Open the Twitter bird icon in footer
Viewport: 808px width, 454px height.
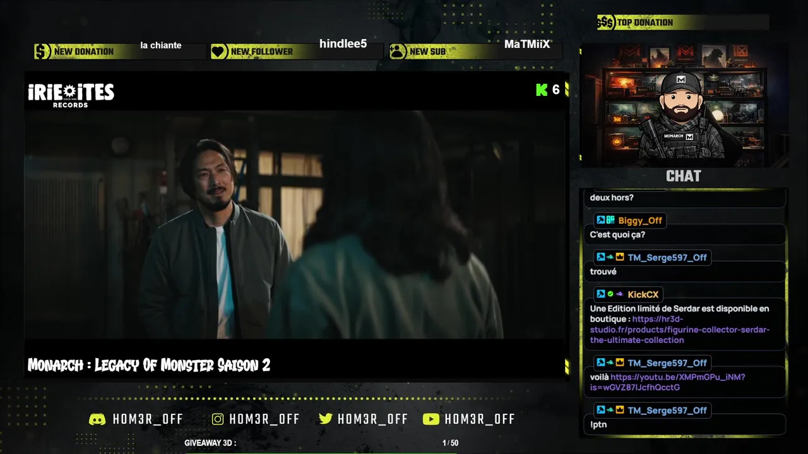[326, 419]
